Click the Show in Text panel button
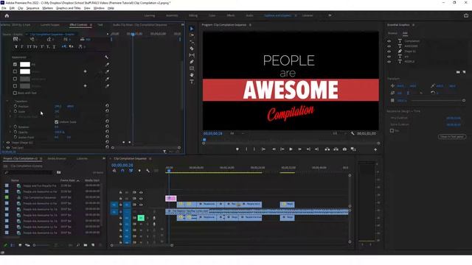Viewport: 472px width, 265px height. pos(452,137)
